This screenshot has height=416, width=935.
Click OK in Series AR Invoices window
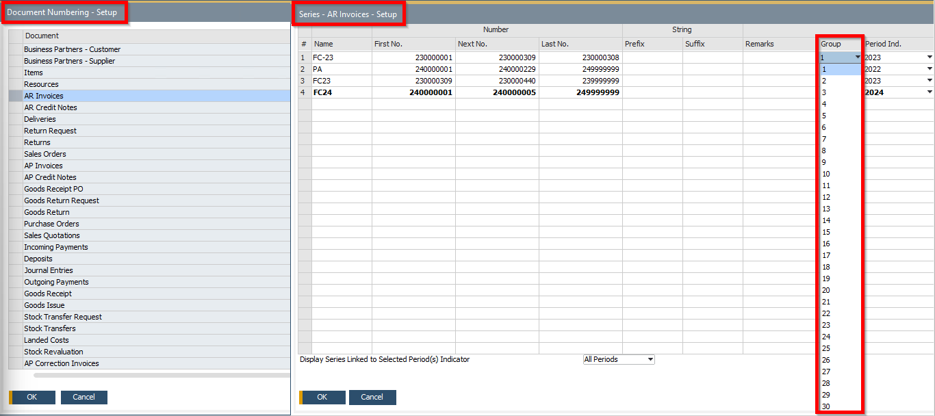(x=322, y=398)
